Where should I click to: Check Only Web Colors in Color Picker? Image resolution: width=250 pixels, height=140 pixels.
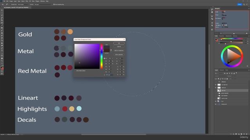click(75, 71)
